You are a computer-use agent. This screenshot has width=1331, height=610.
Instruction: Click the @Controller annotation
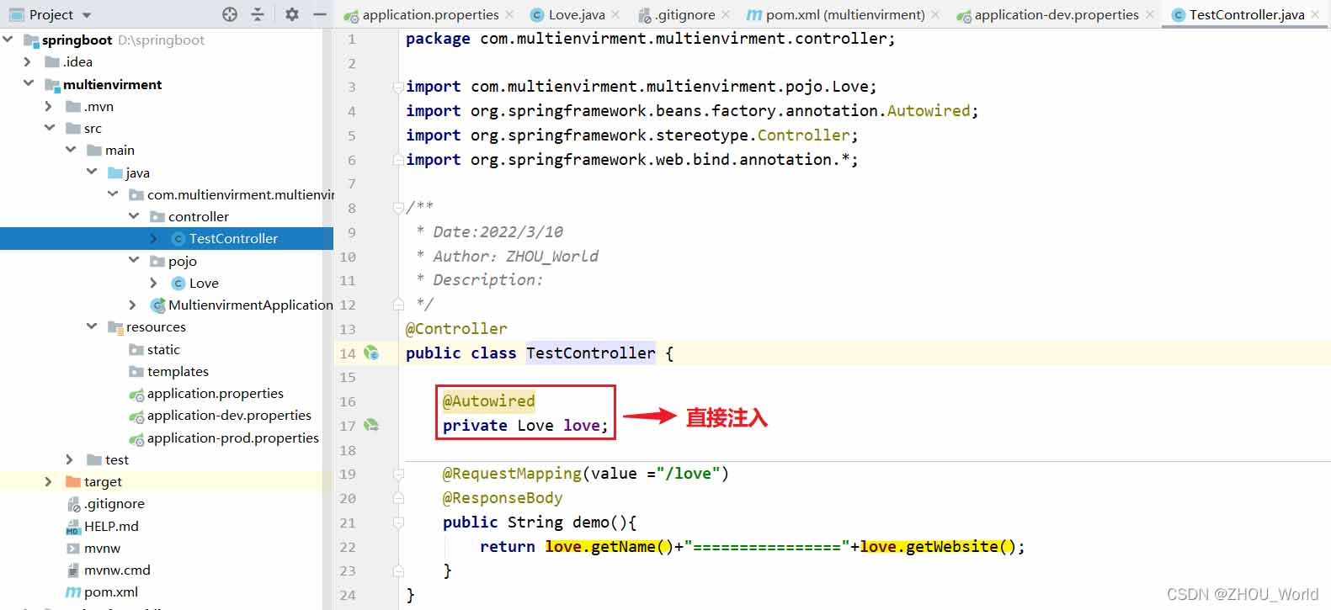click(456, 328)
